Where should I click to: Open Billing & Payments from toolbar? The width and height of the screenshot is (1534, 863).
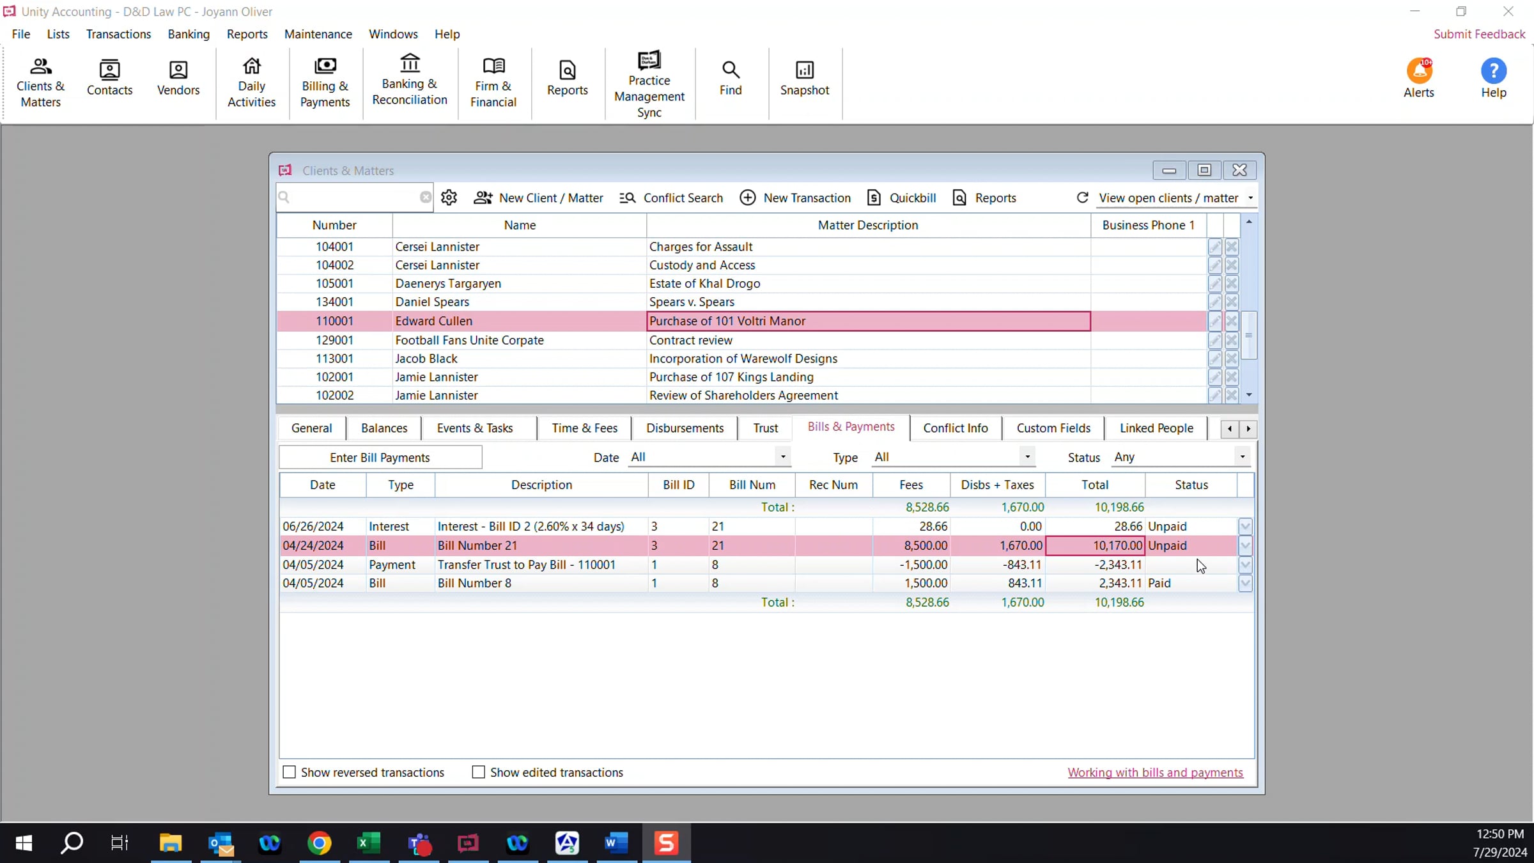tap(325, 83)
